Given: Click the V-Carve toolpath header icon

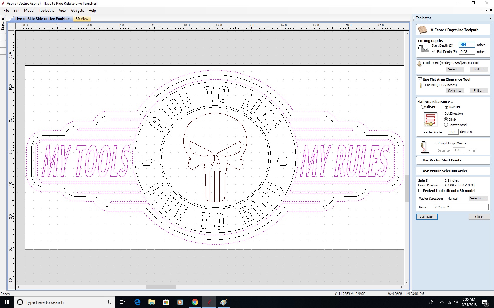Looking at the screenshot, I should 423,30.
